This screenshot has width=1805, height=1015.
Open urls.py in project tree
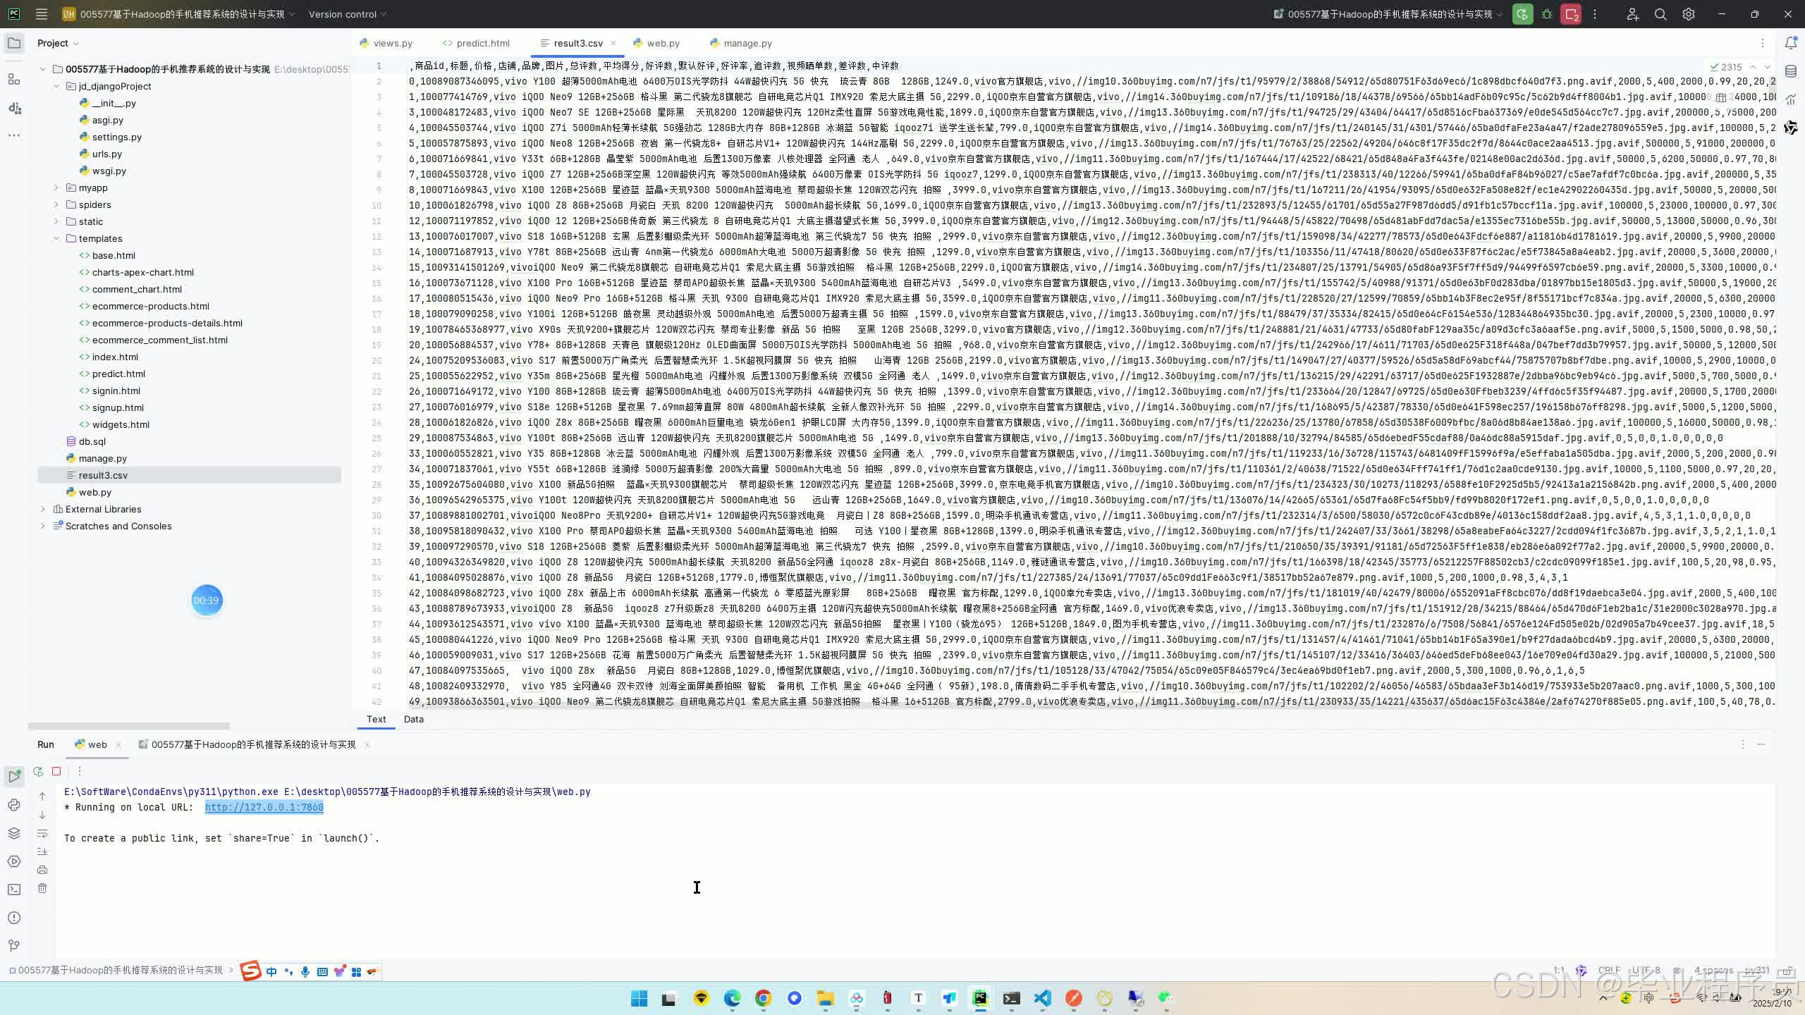[x=106, y=154]
